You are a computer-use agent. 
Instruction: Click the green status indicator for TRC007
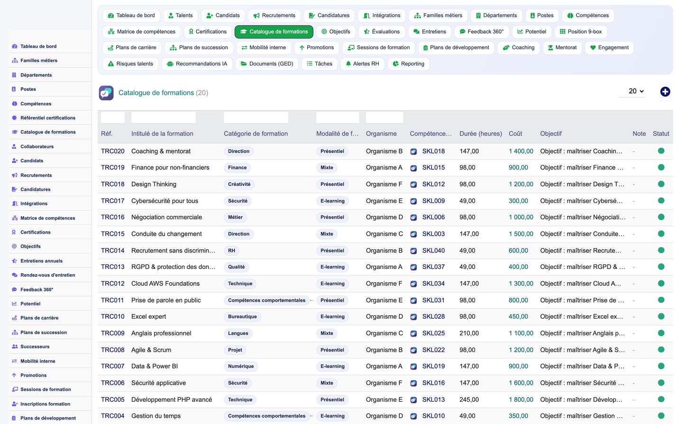click(x=661, y=366)
